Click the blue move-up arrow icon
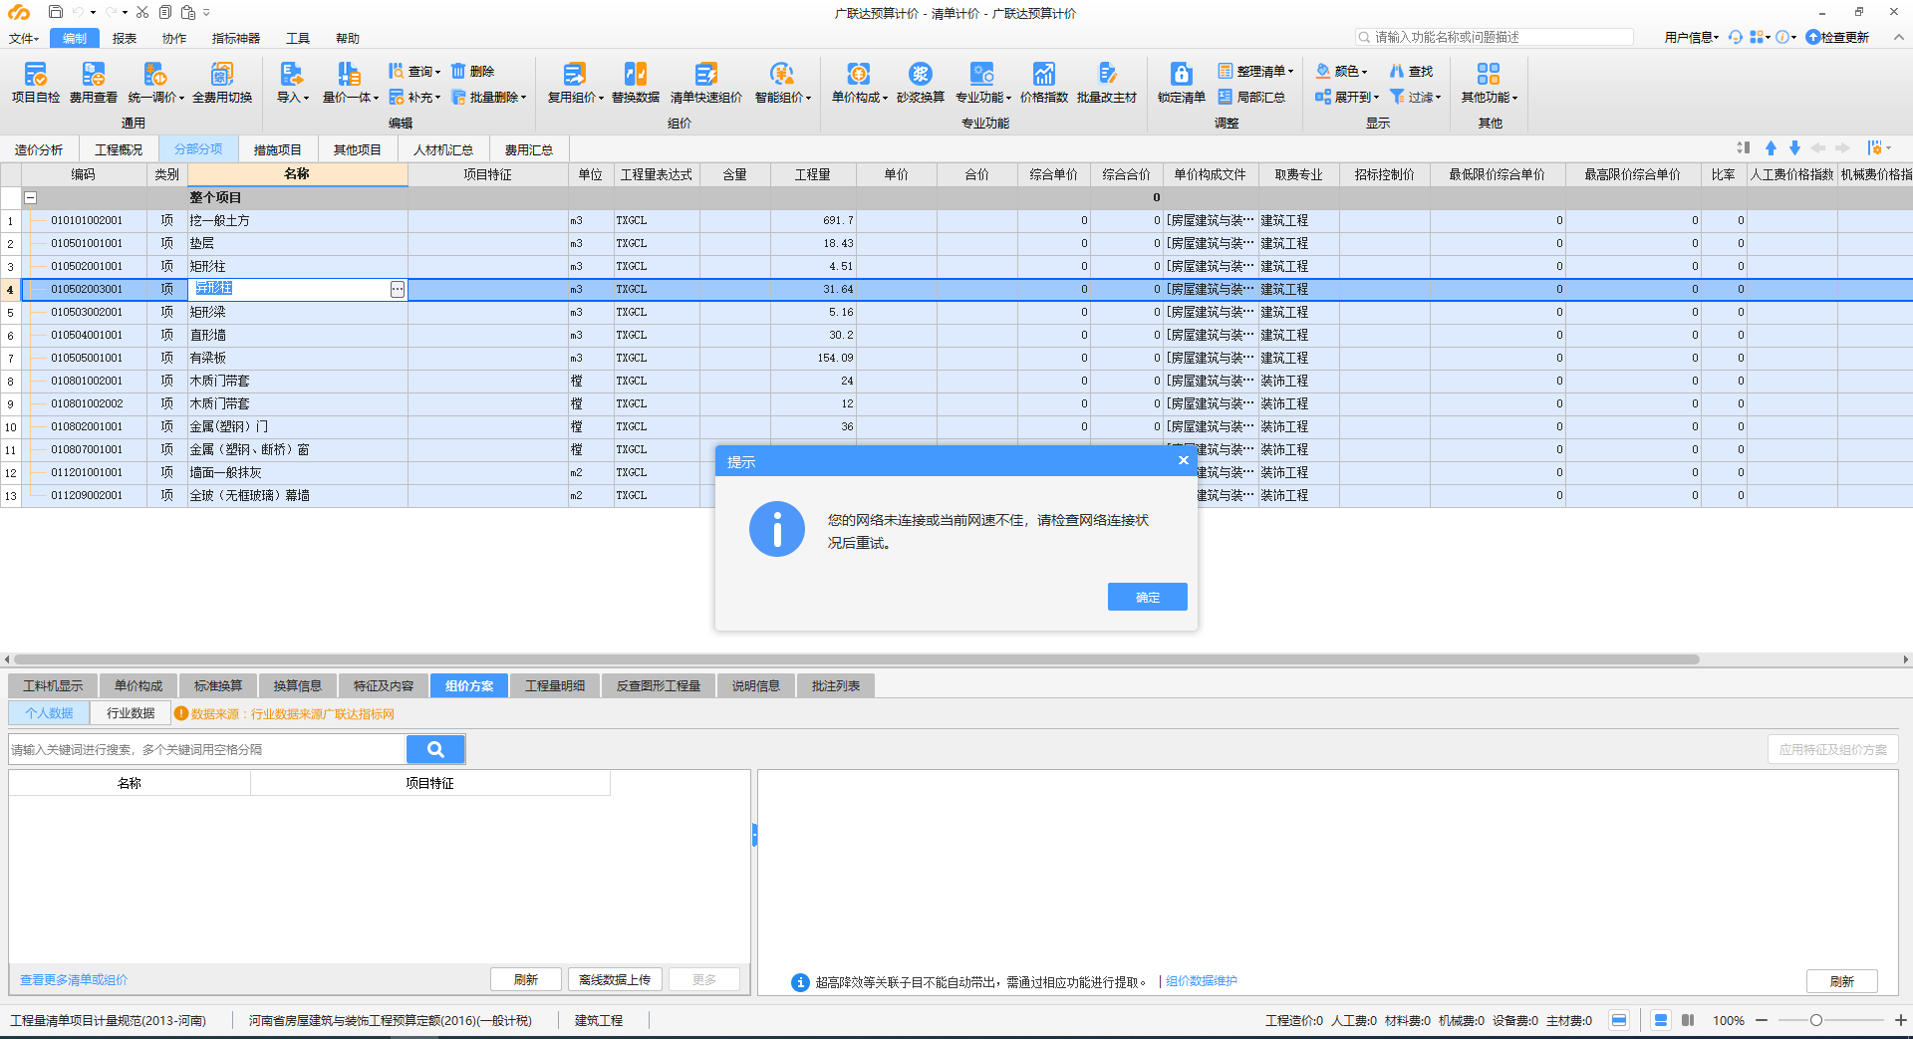1913x1039 pixels. coord(1771,147)
